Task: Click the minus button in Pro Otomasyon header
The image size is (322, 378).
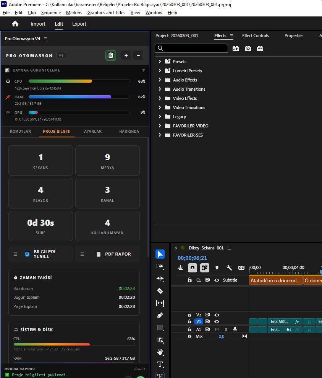Action: (x=138, y=55)
